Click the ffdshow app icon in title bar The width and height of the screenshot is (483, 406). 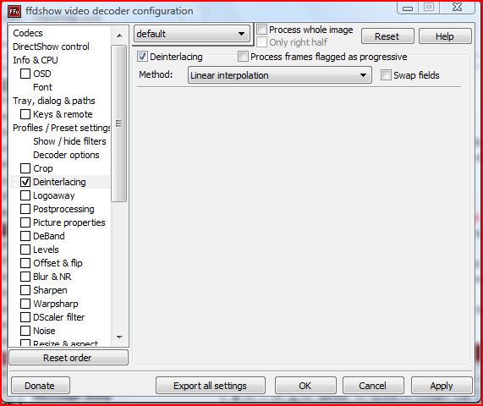(x=14, y=12)
